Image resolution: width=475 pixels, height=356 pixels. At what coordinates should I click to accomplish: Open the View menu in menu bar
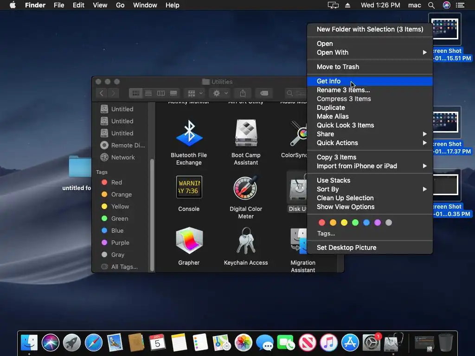(100, 5)
